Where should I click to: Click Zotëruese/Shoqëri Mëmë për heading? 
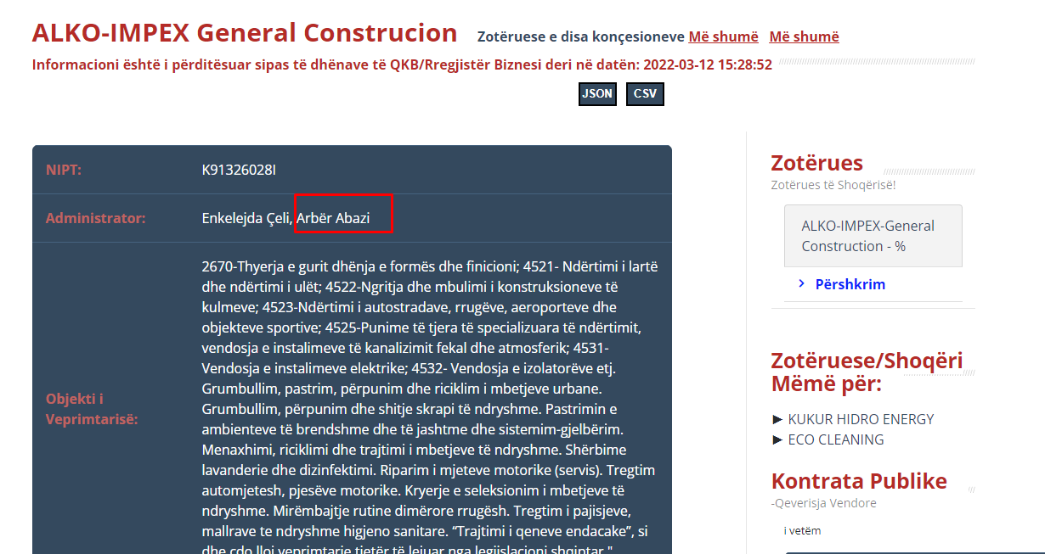[867, 372]
